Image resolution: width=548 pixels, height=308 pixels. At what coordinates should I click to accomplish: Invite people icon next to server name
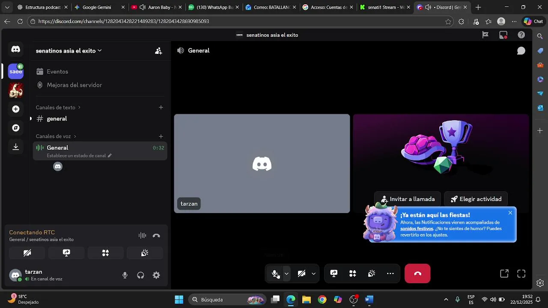point(158,51)
